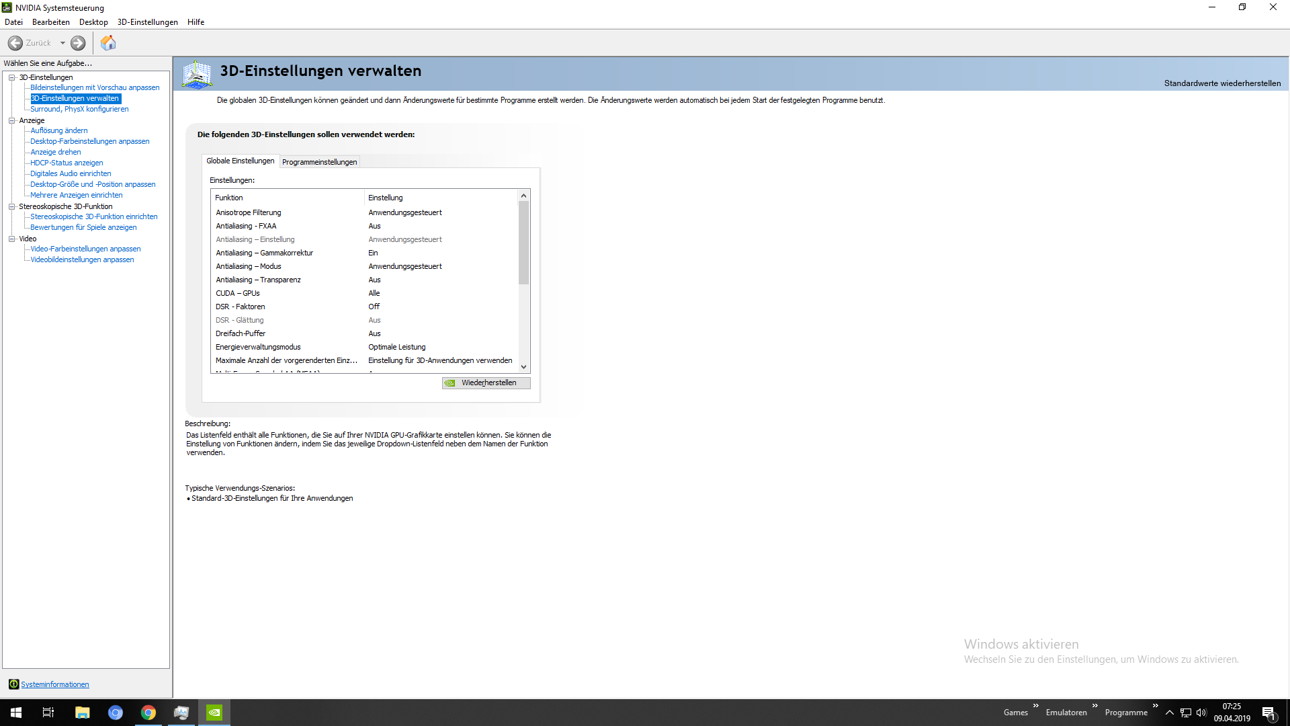Viewport: 1290px width, 726px height.
Task: Collapse the Video tree node
Action: [x=11, y=239]
